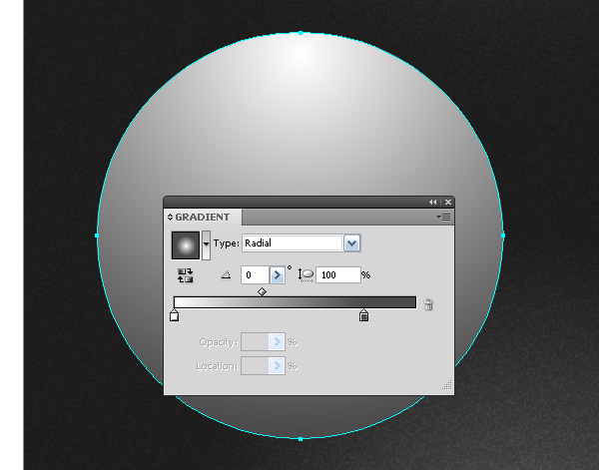The height and width of the screenshot is (470, 599).
Task: Click the Radial type text field
Action: click(x=293, y=243)
